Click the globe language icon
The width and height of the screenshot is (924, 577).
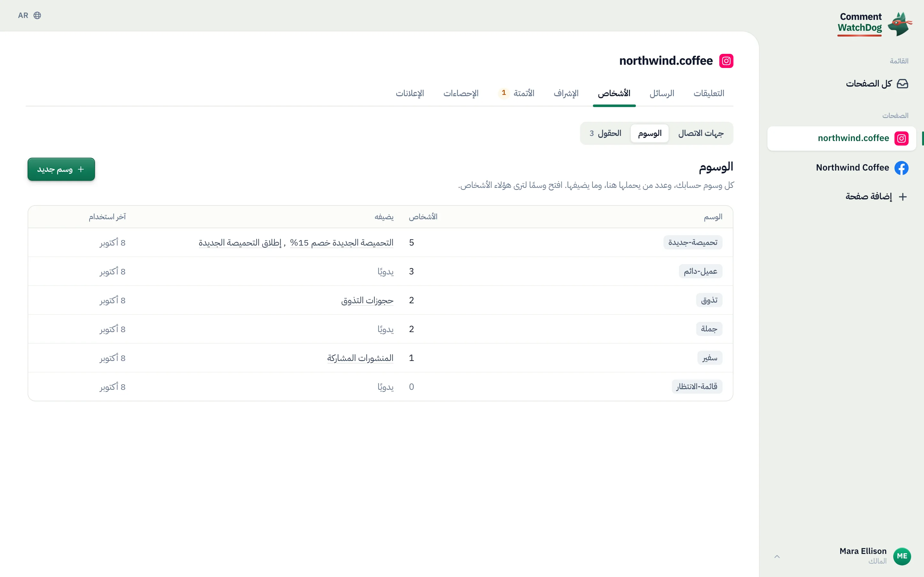37,15
